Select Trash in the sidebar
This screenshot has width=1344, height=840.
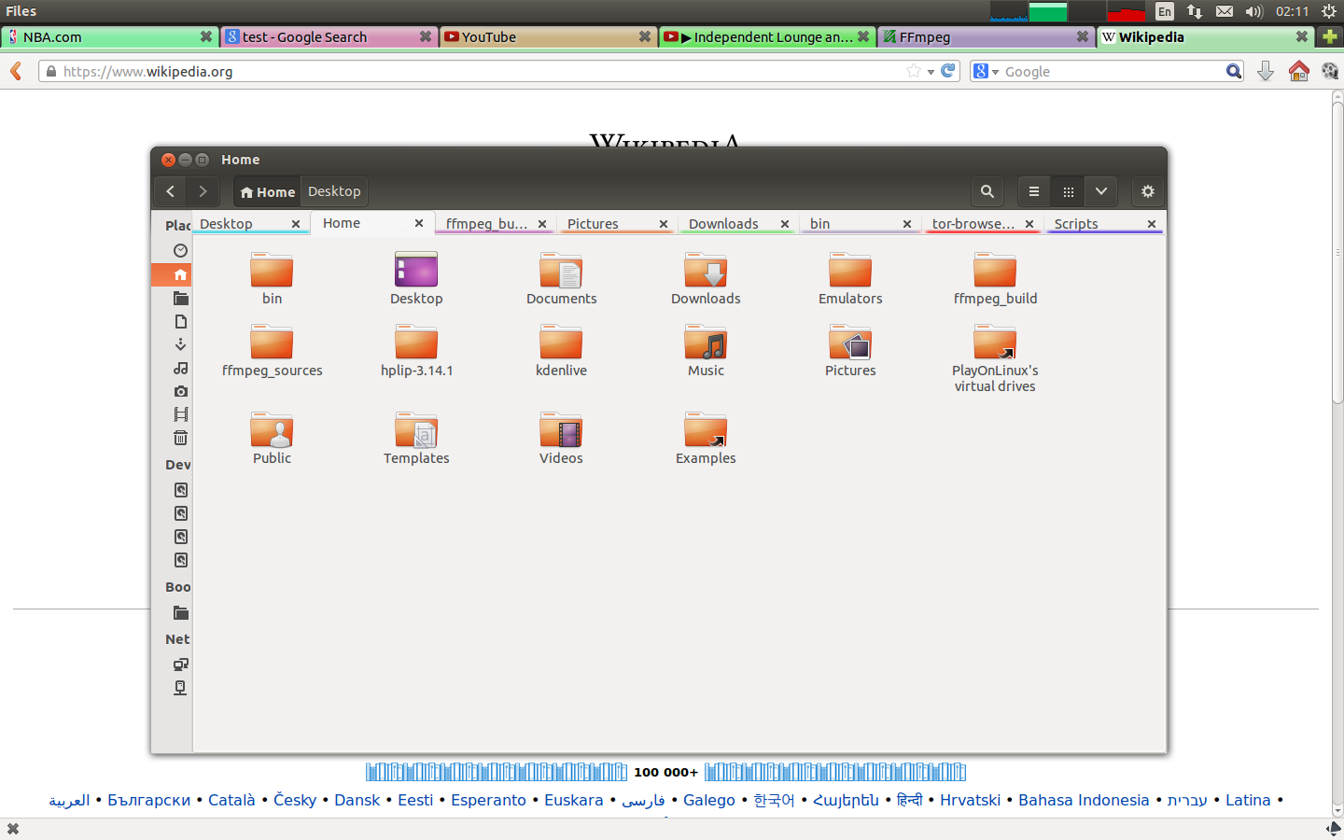click(x=180, y=438)
